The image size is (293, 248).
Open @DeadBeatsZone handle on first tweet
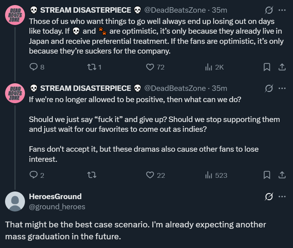click(175, 10)
